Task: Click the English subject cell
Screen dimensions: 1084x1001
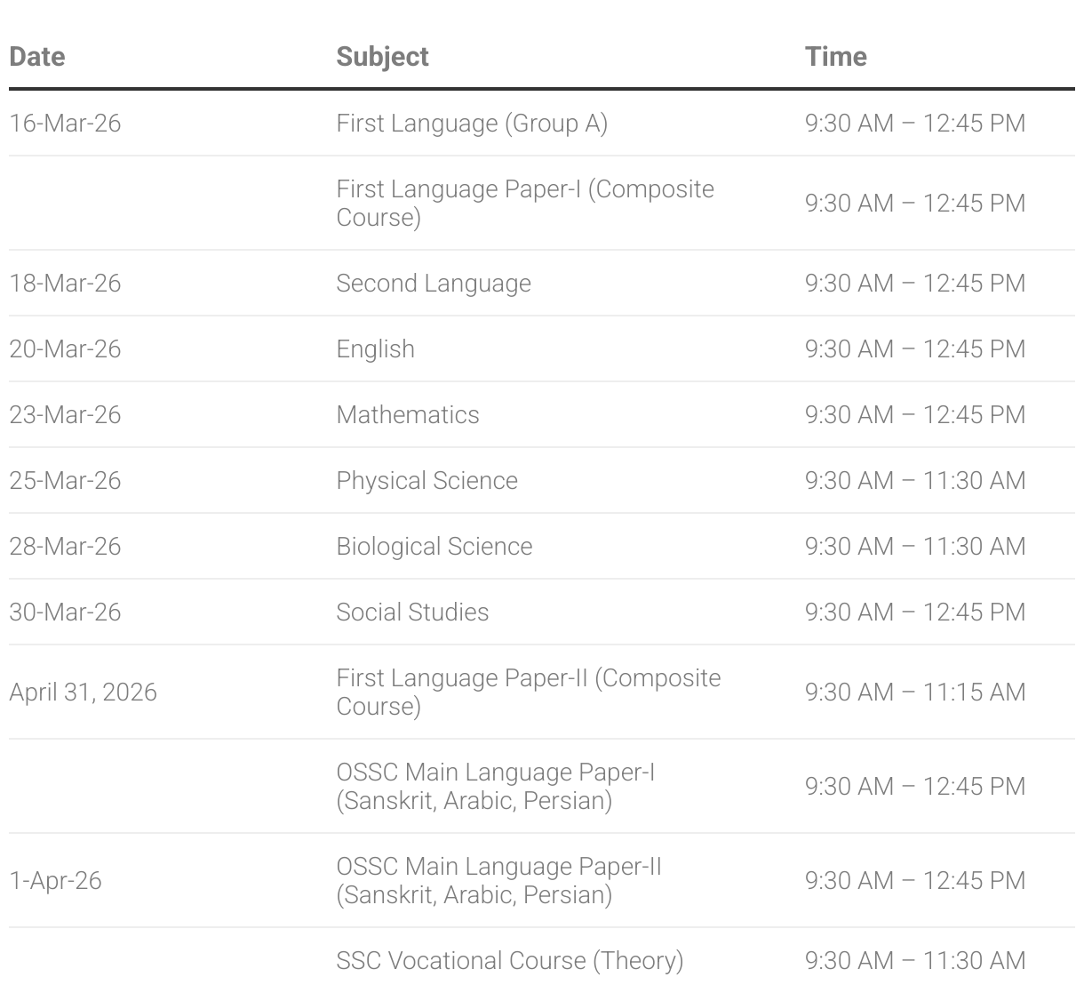Action: 375,348
